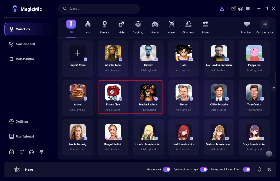The height and width of the screenshot is (181, 280).
Task: Select the Thrawn voice thumbnail
Action: [148, 53]
